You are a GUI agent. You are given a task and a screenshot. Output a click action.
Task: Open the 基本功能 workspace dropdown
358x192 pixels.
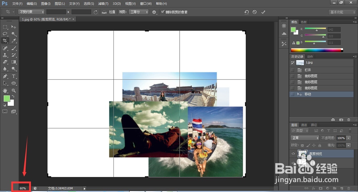point(342,12)
